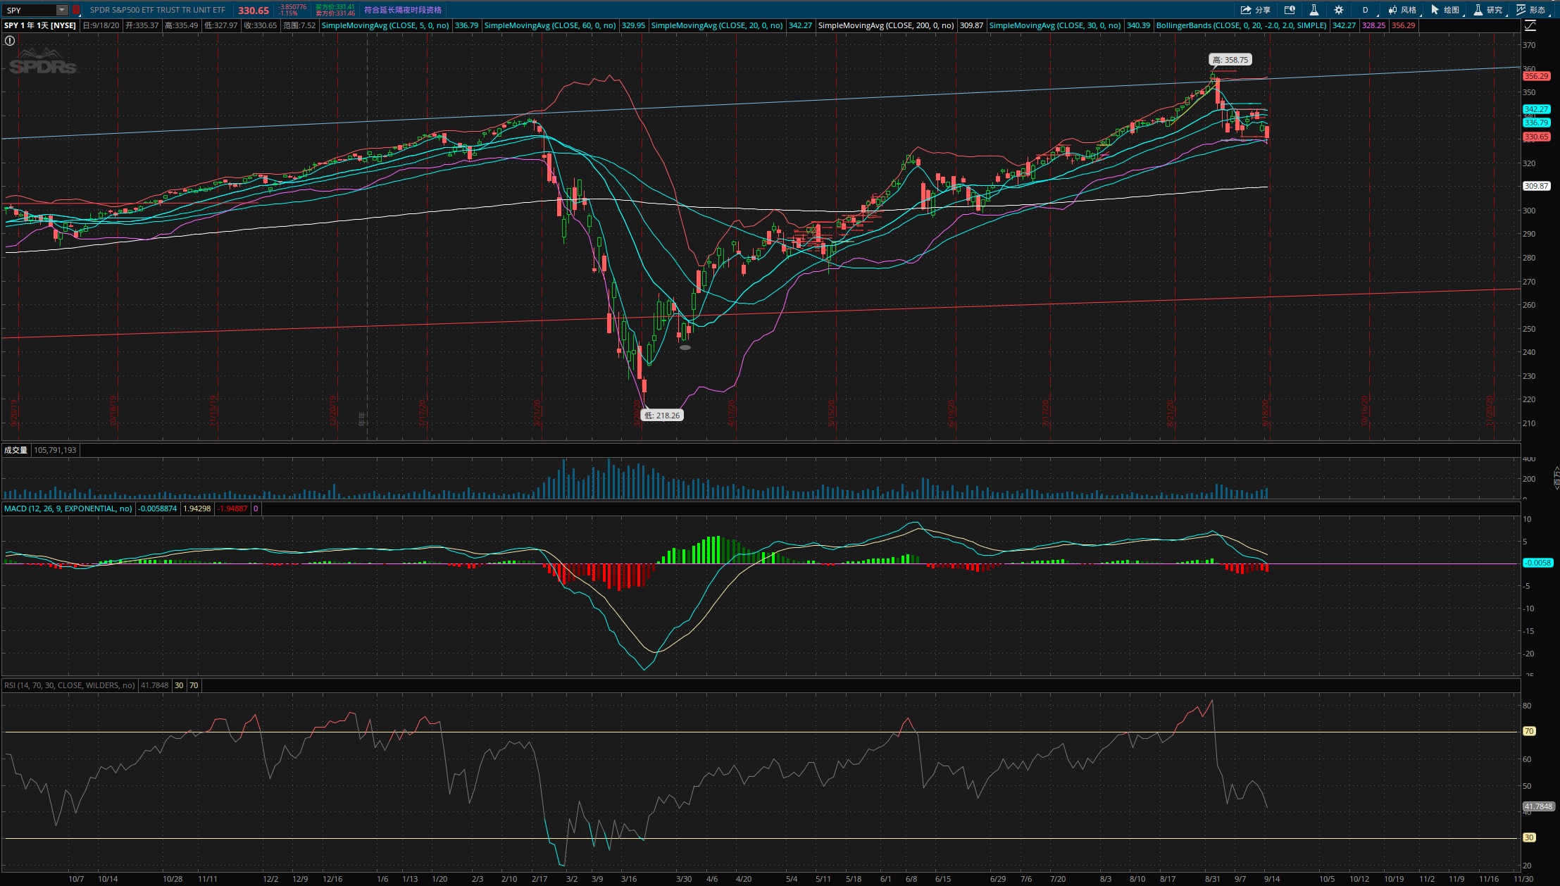Open the symbol dropdown arrow next to SPY
Screen dimensions: 1560x886
point(62,10)
